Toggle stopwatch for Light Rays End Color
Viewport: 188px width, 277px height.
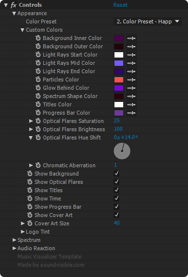pyautogui.click(x=38, y=71)
